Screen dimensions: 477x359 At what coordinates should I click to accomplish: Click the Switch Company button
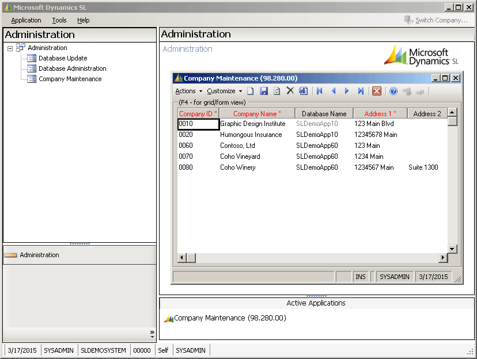(x=436, y=20)
